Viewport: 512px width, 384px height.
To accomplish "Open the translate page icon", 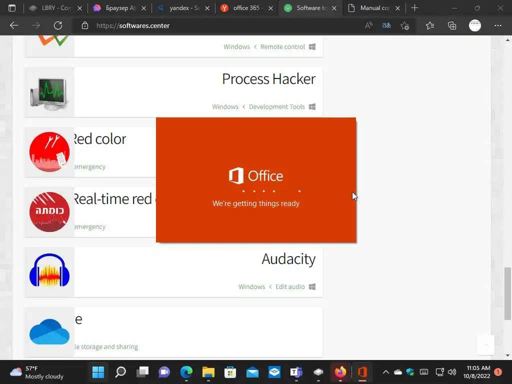I will (x=386, y=25).
